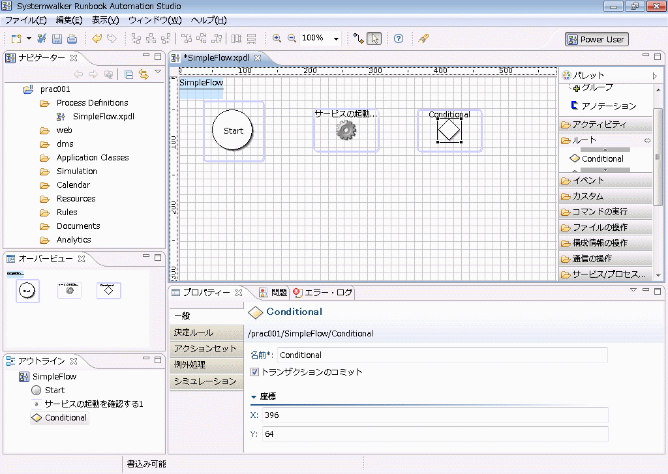Screen dimensions: 668x474
Task: Click the Start circle node on the canvas
Action: 233,130
